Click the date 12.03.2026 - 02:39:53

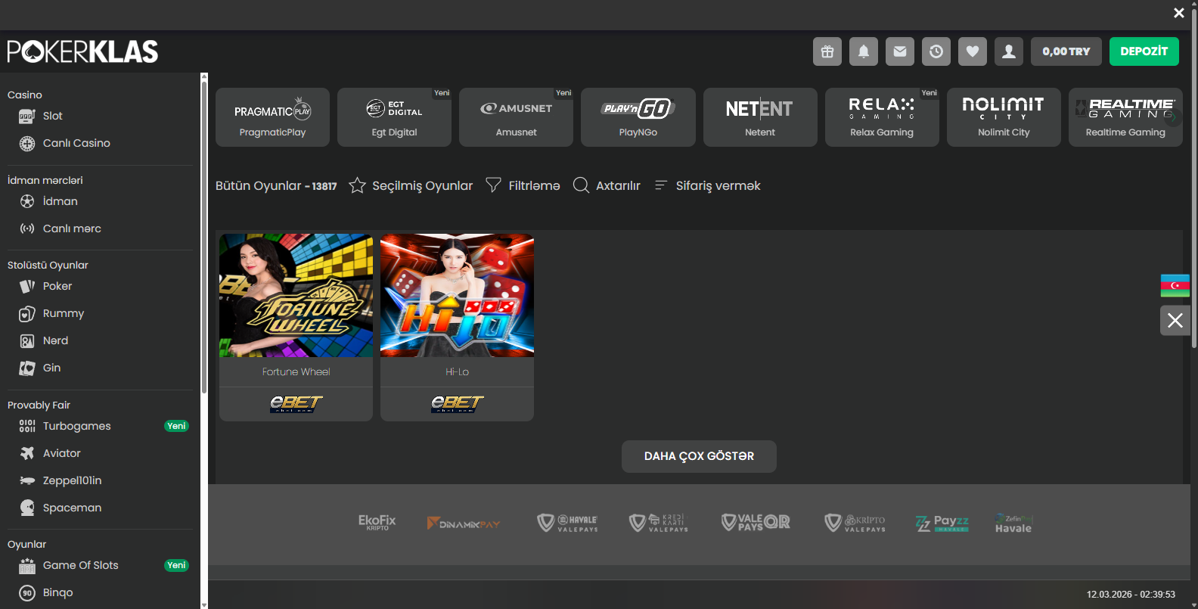pyautogui.click(x=1131, y=595)
